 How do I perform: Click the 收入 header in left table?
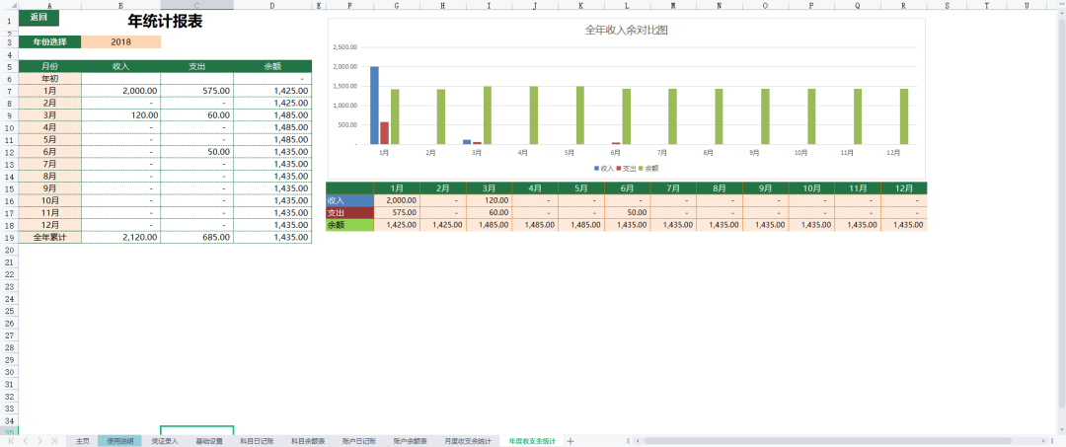[x=121, y=66]
